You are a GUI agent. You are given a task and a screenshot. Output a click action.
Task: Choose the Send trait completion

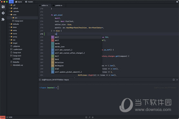(76, 59)
